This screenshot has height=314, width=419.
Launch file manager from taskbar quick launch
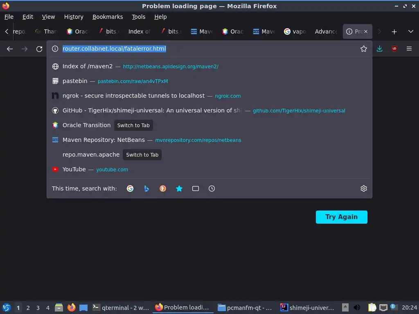pos(59,307)
